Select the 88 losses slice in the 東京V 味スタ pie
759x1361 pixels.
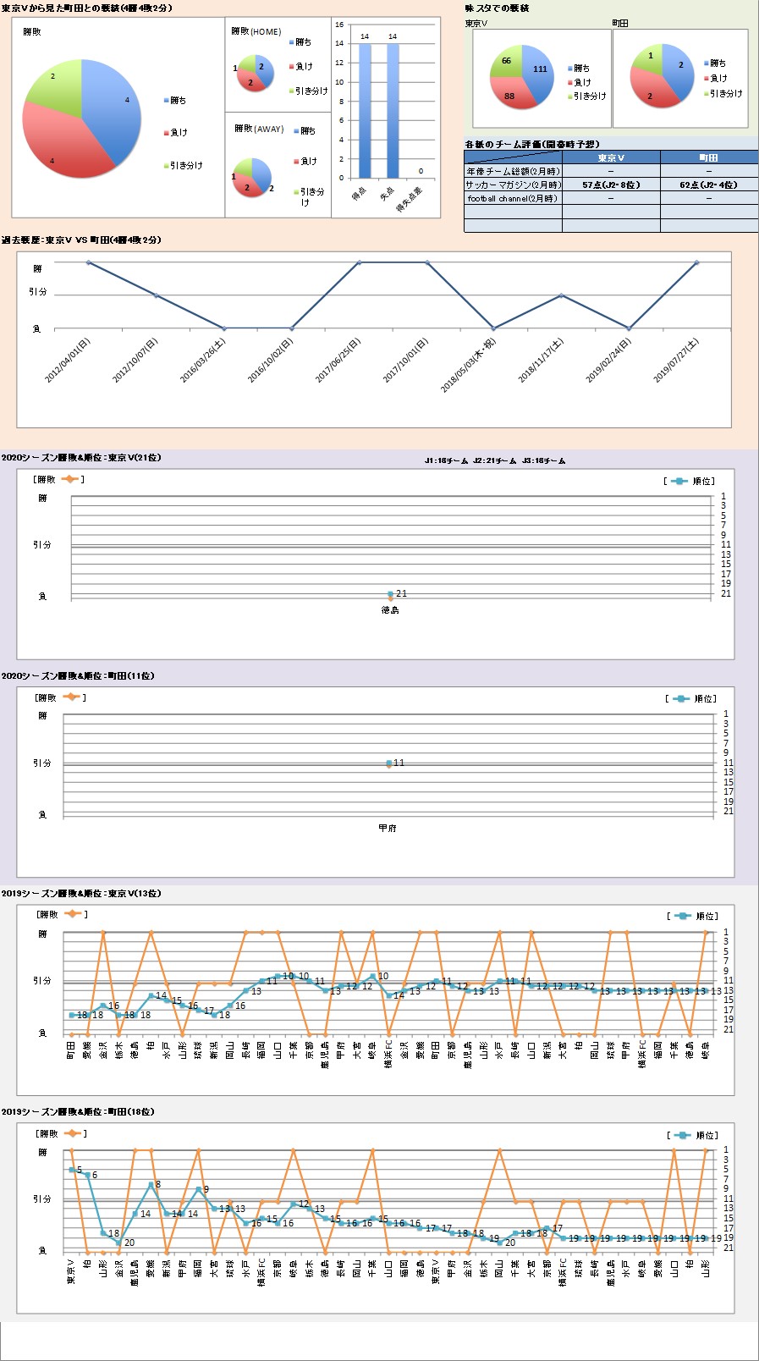pyautogui.click(x=512, y=95)
